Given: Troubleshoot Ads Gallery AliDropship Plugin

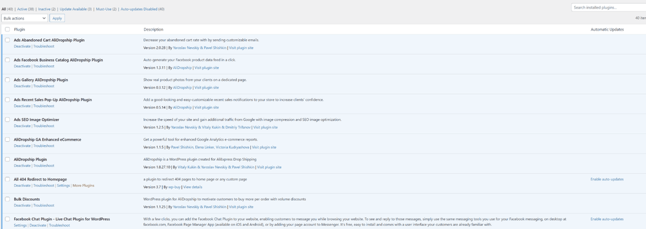Looking at the screenshot, I should point(44,87).
